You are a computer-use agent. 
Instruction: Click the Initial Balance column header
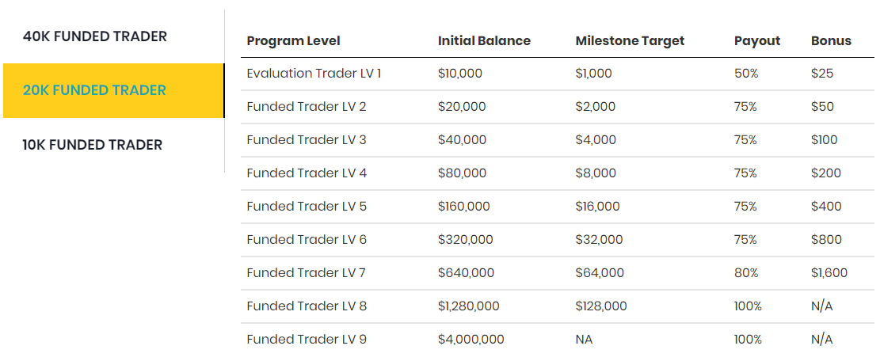pos(484,41)
